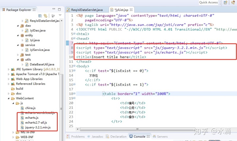
Task: Collapse the entity package
Action: click(18, 35)
